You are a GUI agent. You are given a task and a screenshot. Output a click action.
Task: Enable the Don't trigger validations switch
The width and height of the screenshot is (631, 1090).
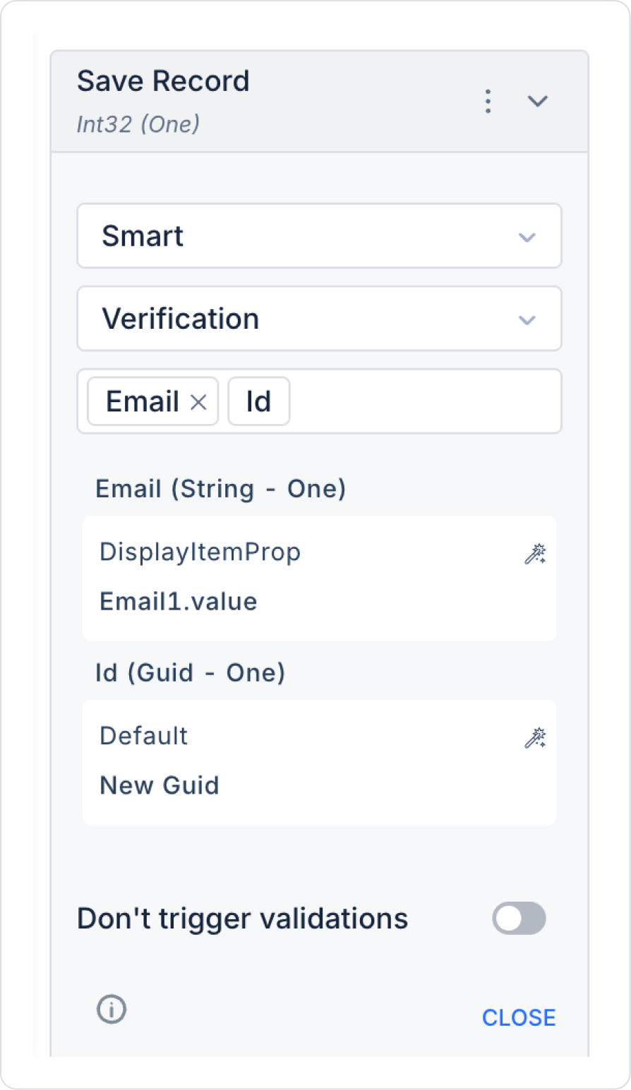519,919
